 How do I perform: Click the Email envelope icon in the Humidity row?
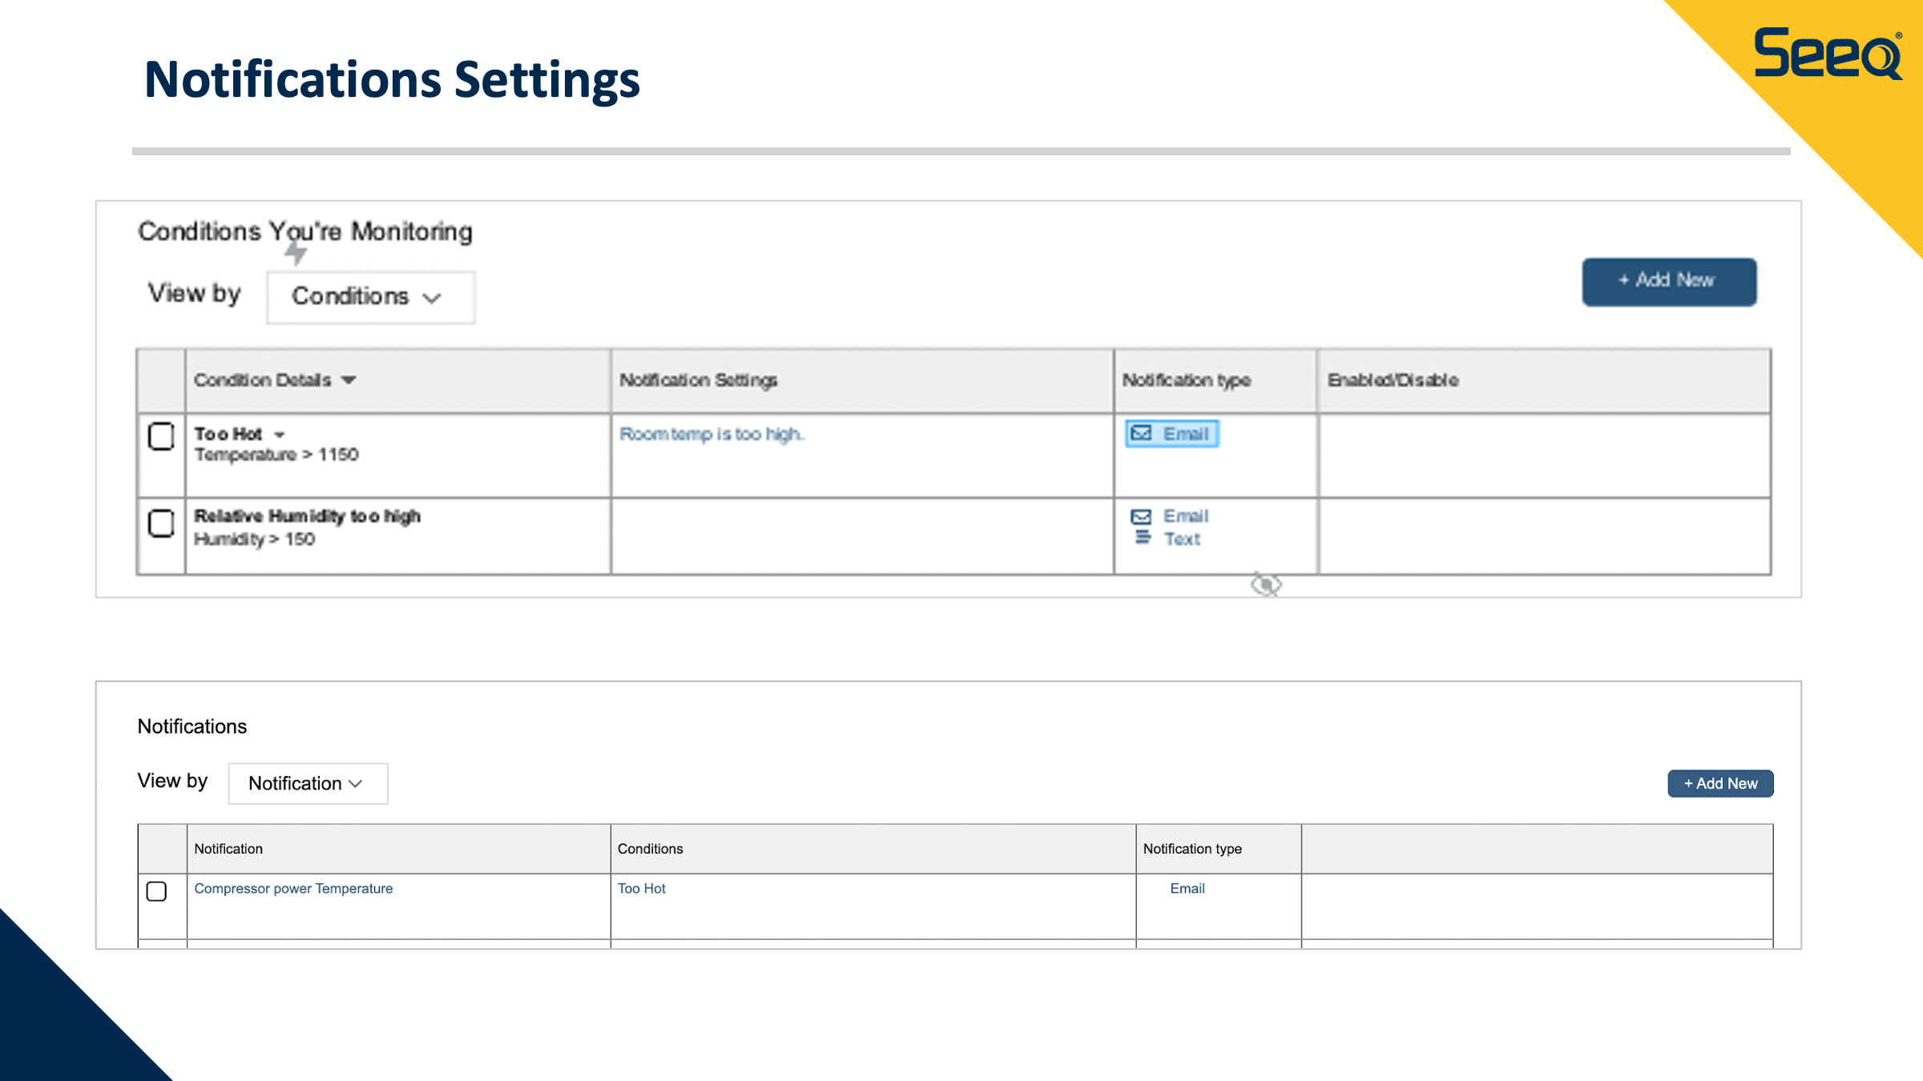point(1141,516)
